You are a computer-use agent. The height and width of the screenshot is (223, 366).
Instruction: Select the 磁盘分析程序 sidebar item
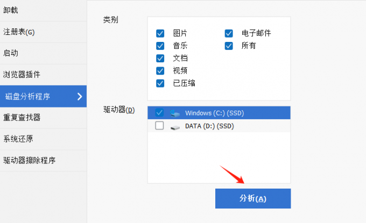[44, 96]
